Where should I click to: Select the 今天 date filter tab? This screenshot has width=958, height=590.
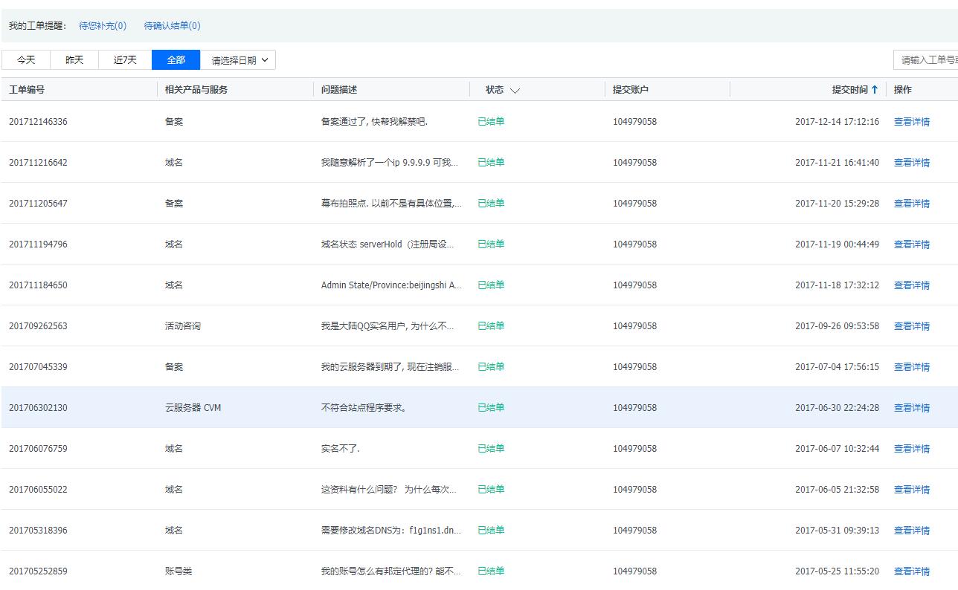point(26,60)
